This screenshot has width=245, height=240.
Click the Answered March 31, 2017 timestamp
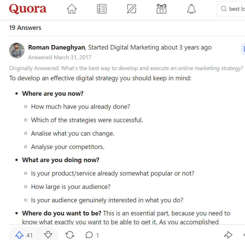click(x=60, y=57)
